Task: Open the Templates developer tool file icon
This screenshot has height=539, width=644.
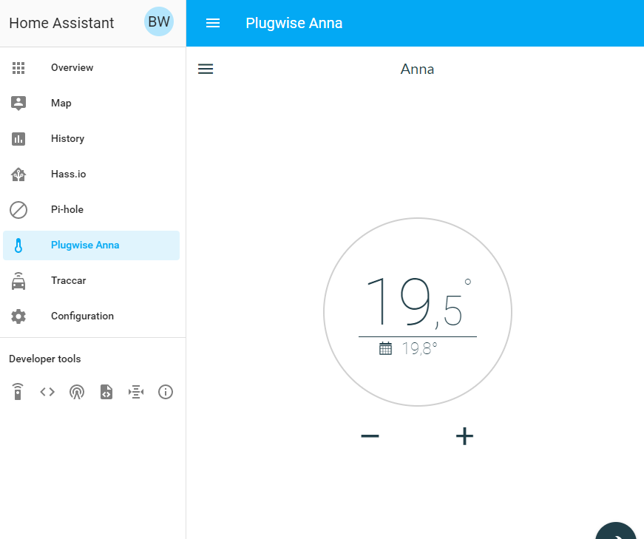Action: (106, 392)
